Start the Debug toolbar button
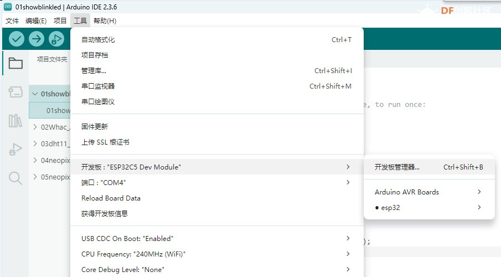Screen dimensions: 501x277 pyautogui.click(x=56, y=39)
